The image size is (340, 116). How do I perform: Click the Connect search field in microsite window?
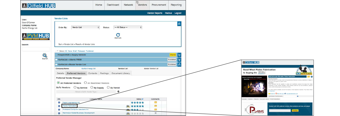(x=280, y=110)
